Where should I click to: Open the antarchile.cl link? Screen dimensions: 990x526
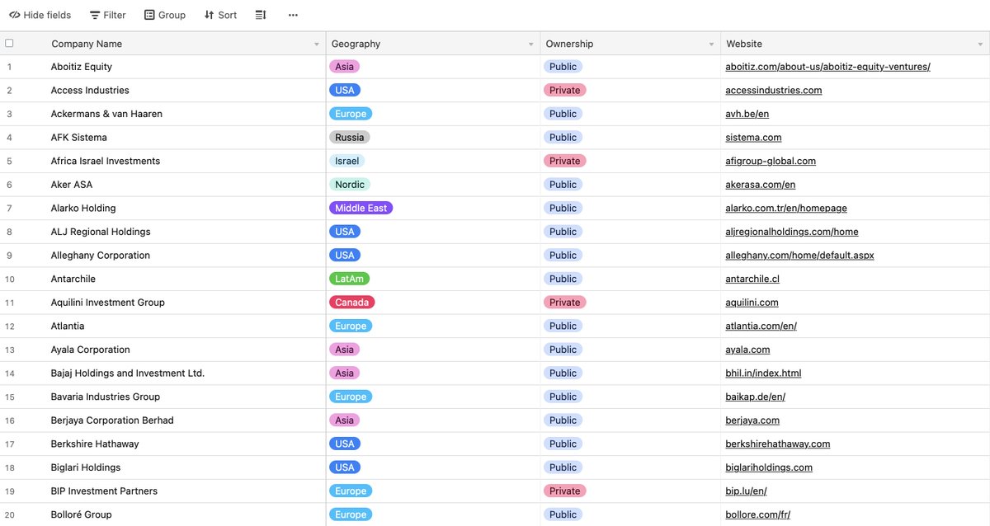752,279
